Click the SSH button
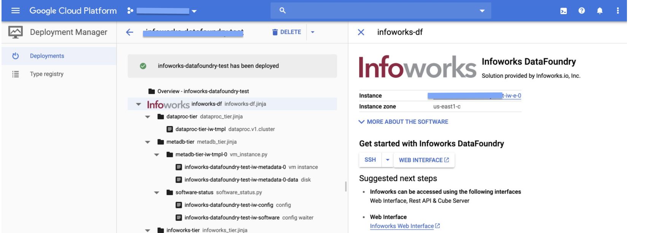649x233 pixels. coord(370,160)
